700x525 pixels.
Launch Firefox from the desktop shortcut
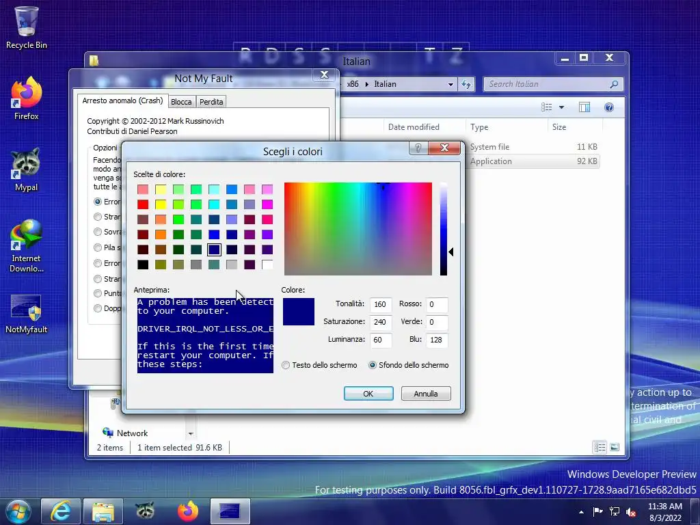coord(26,98)
